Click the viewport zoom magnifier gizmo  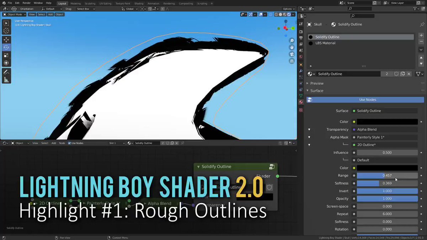pos(292,41)
